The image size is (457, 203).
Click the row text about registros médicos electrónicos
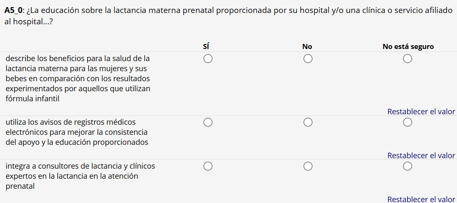77,132
